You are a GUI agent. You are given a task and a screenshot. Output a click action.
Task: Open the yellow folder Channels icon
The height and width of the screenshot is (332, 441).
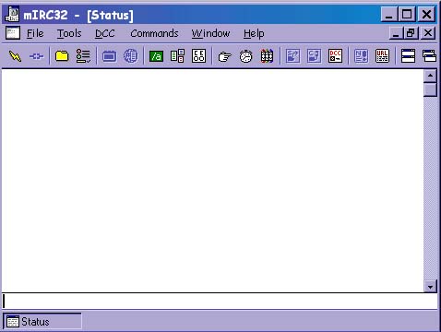click(62, 56)
